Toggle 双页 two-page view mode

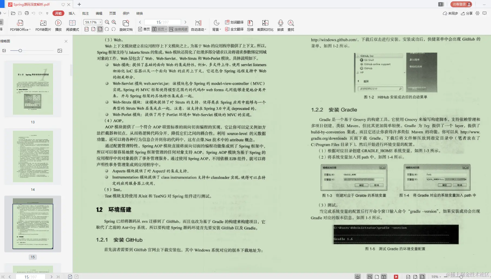(159, 29)
